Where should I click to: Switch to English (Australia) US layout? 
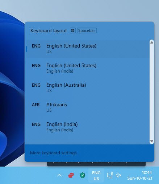(88, 88)
